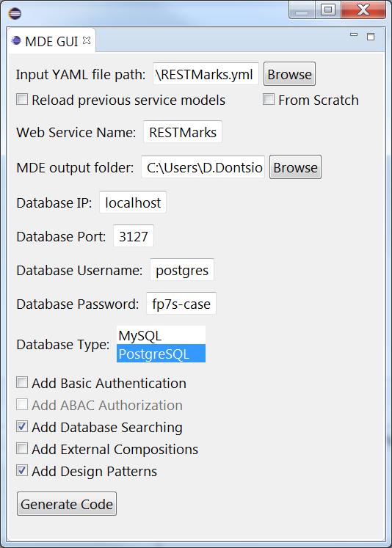Viewport: 392px width, 548px height.
Task: Browse for the MDE output folder
Action: pos(295,167)
